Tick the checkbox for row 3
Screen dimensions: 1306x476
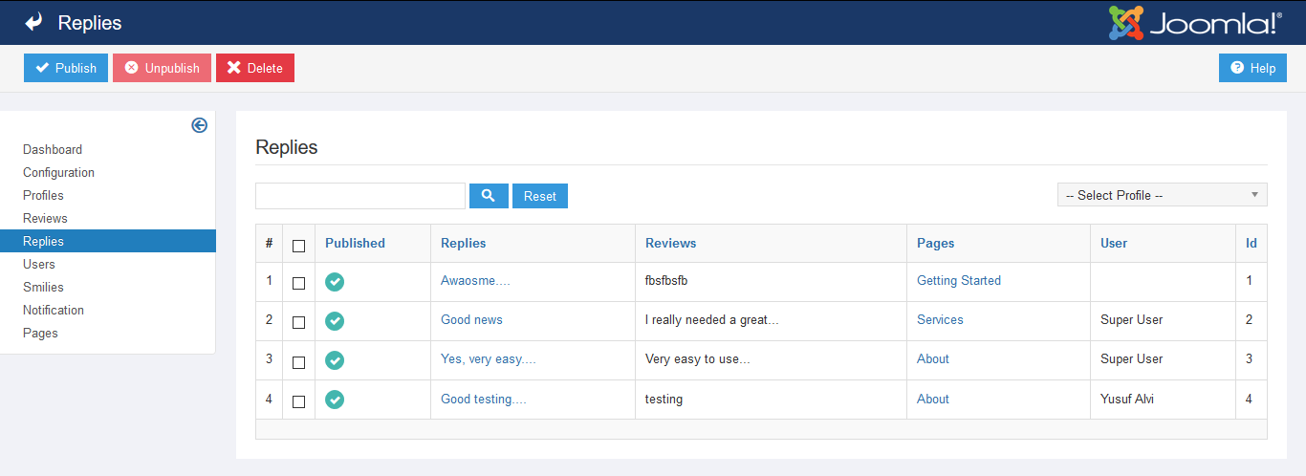(x=298, y=361)
